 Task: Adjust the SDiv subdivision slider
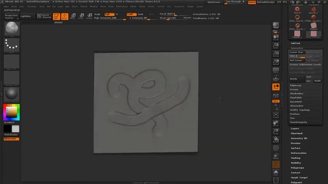(297, 56)
